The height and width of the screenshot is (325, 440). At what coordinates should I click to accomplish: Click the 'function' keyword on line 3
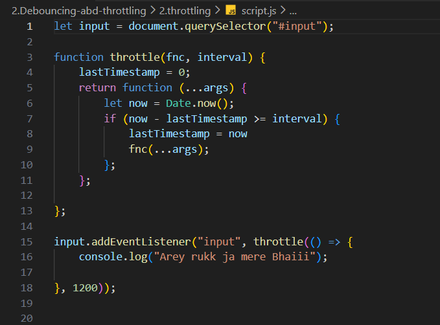pos(79,57)
